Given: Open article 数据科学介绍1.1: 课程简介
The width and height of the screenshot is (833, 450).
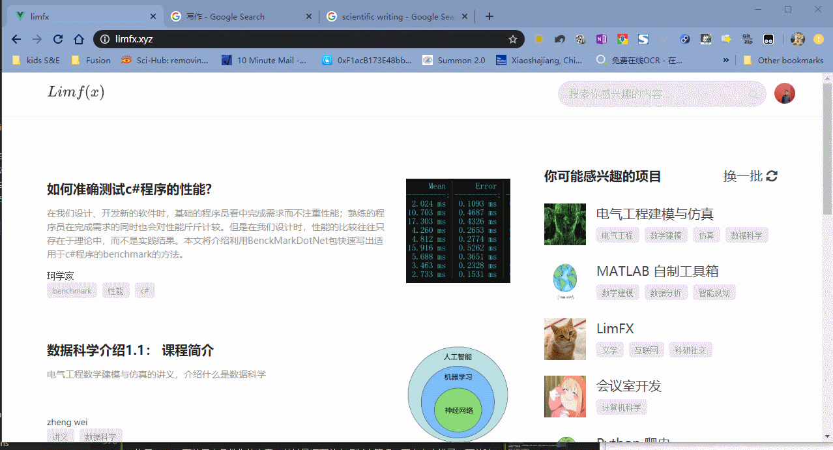Looking at the screenshot, I should pos(130,351).
